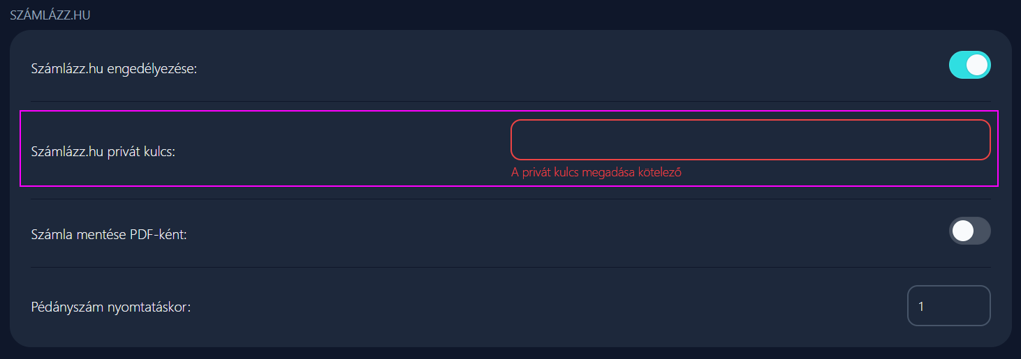
Task: Click the Pédányszám nyomtatáskor label
Action: (111, 307)
